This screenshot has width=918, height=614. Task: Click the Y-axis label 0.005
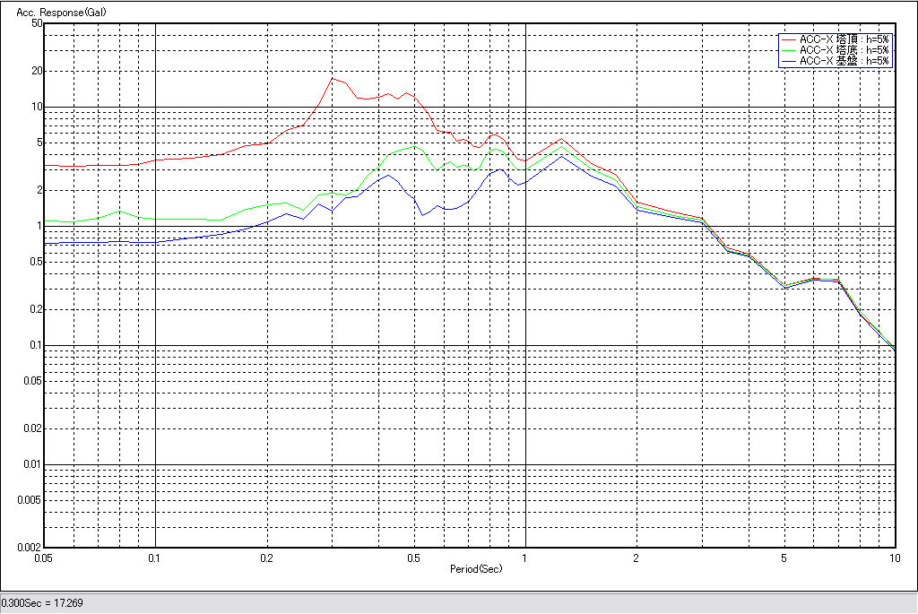[30, 499]
